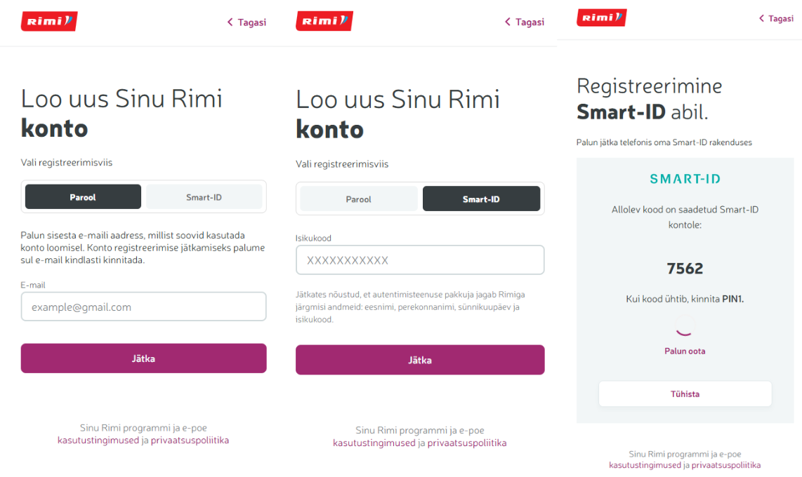Focus the Isikukood input field
This screenshot has width=802, height=477.
pos(420,260)
